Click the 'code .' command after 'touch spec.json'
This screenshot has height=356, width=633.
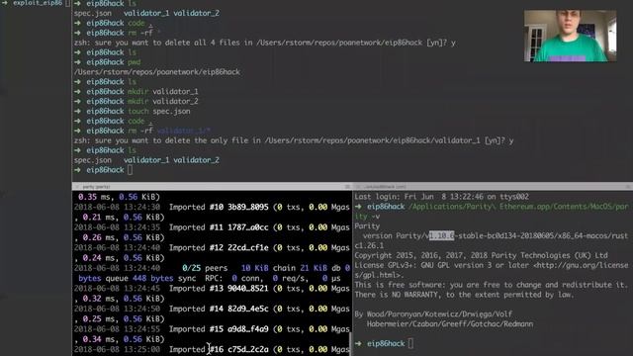pyautogui.click(x=139, y=121)
